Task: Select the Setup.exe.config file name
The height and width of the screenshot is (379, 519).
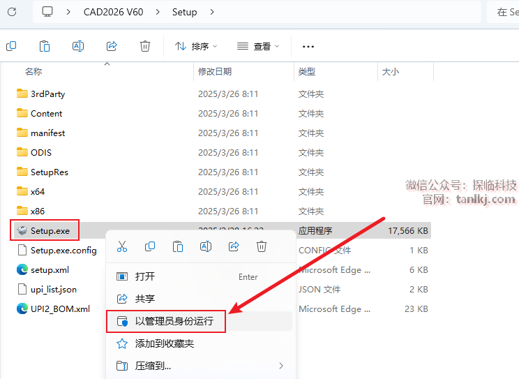Action: pos(63,250)
